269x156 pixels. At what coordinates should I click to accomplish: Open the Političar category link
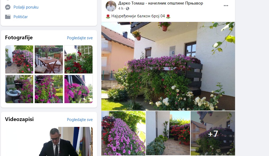click(21, 17)
